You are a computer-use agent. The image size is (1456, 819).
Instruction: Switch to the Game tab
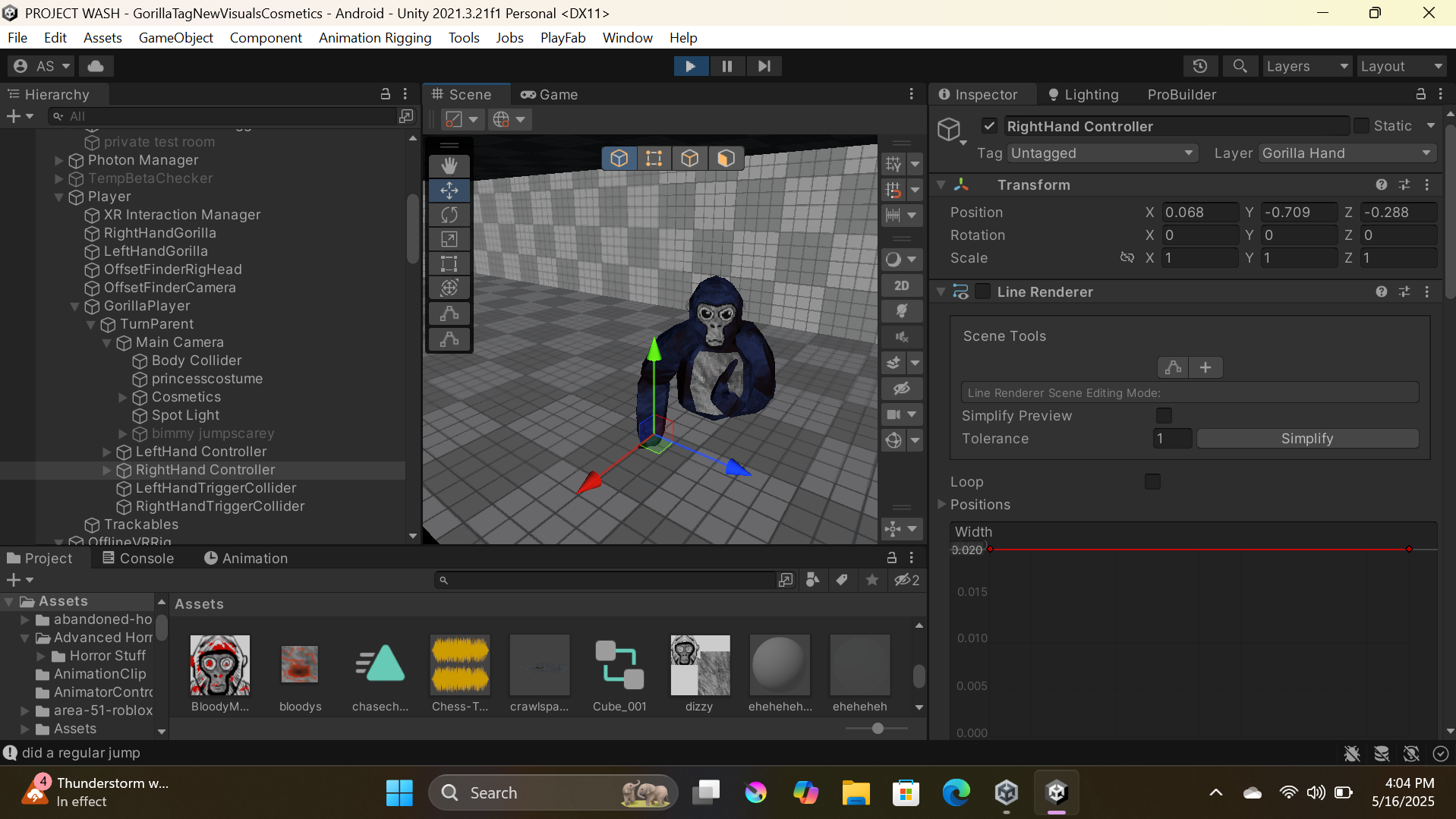(550, 94)
